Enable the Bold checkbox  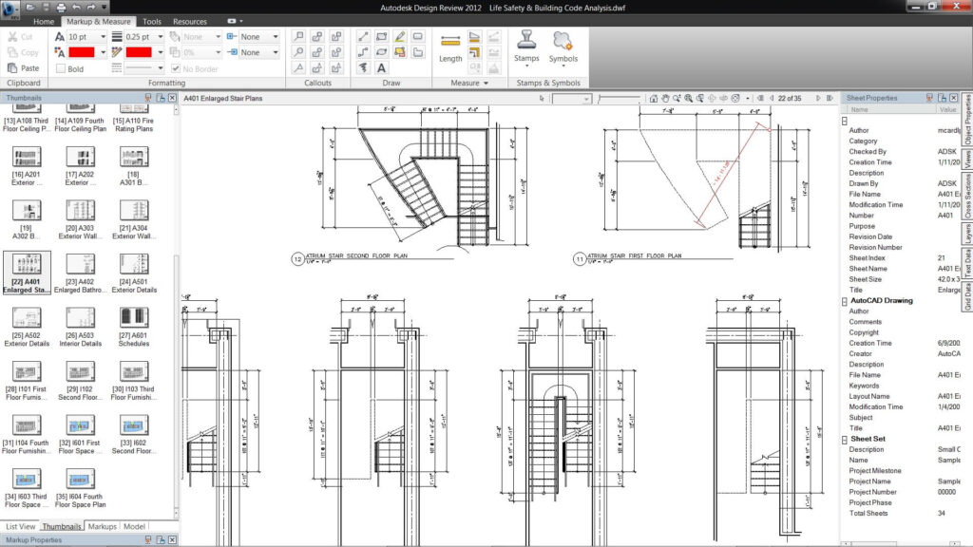[x=61, y=68]
